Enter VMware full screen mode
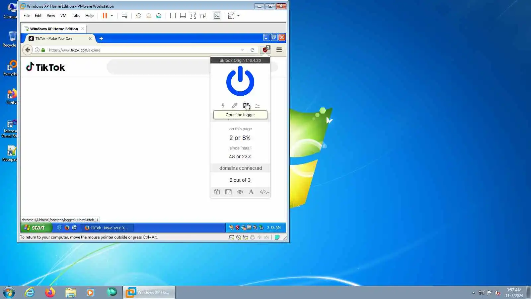 coord(193,16)
